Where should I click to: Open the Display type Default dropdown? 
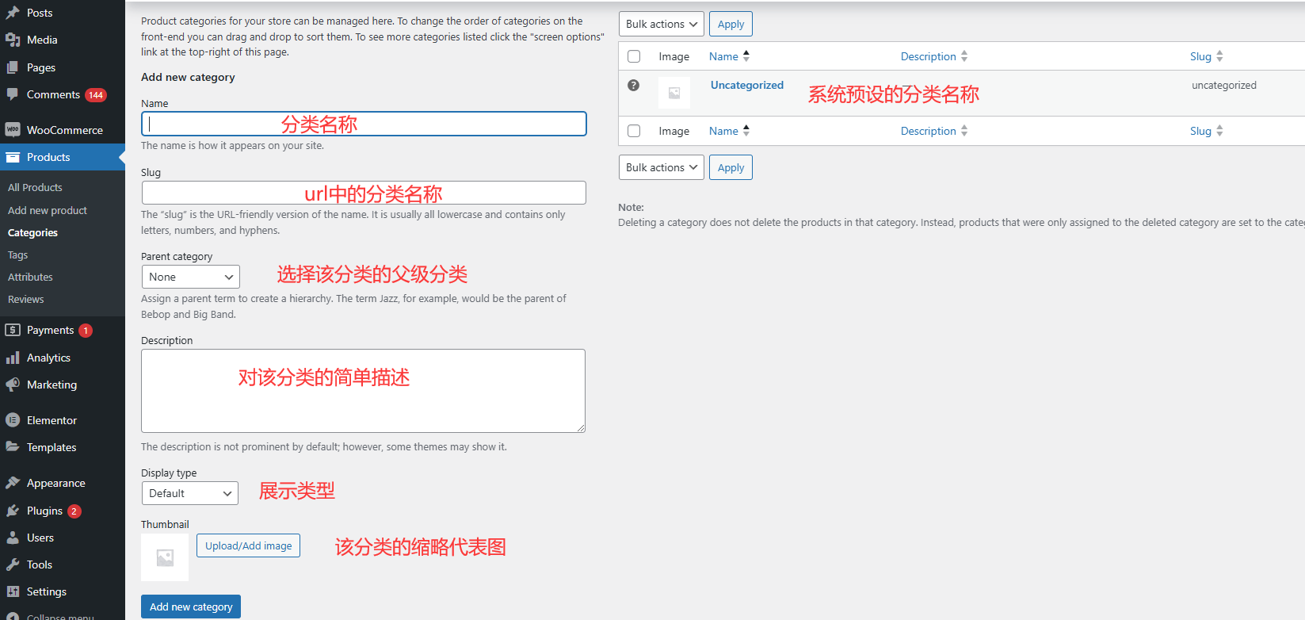pyautogui.click(x=190, y=493)
